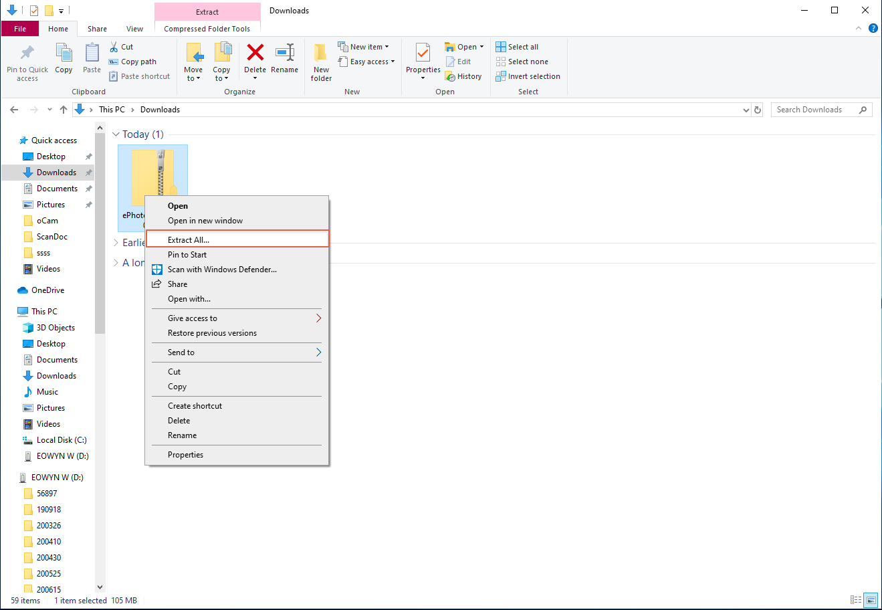Screen dimensions: 882x610
Task: Refresh the Downloads folder view
Action: coord(758,110)
